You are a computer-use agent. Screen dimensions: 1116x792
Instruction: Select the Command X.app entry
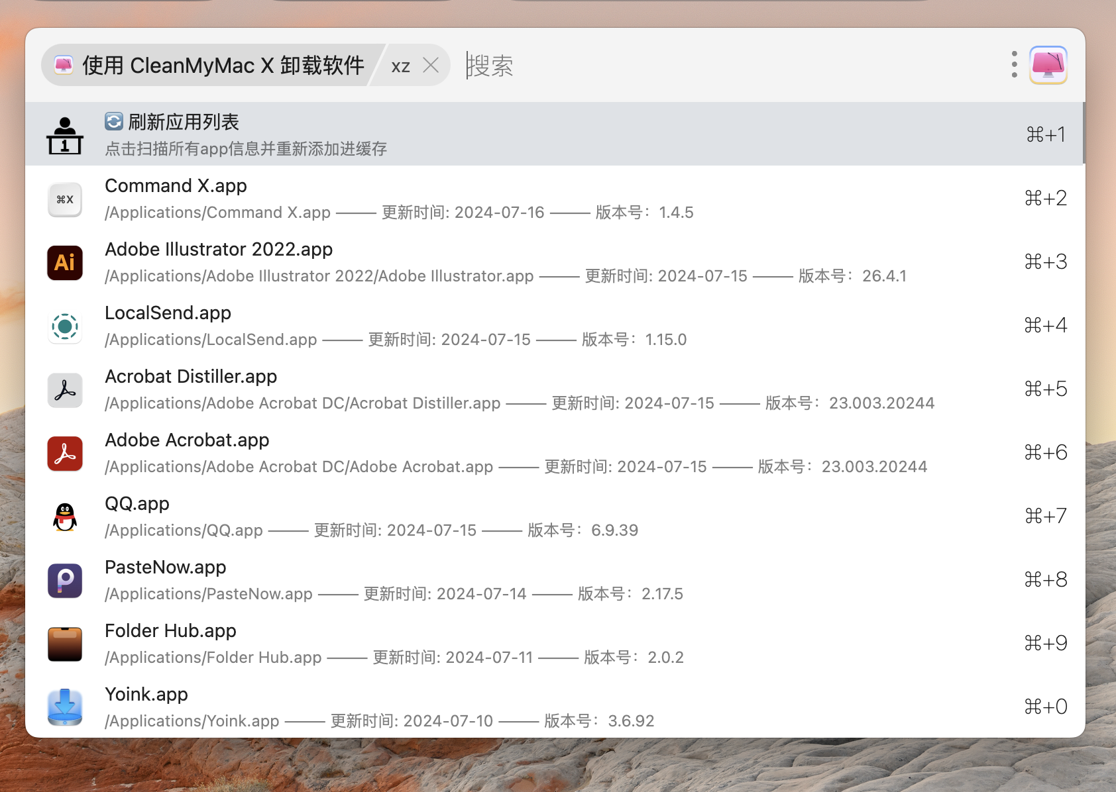pos(555,198)
